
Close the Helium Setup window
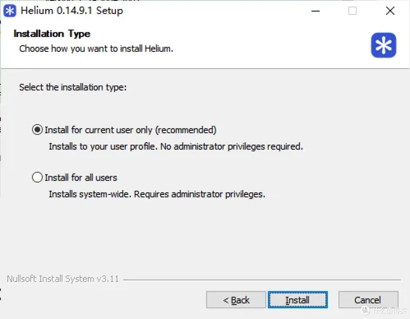(390, 11)
